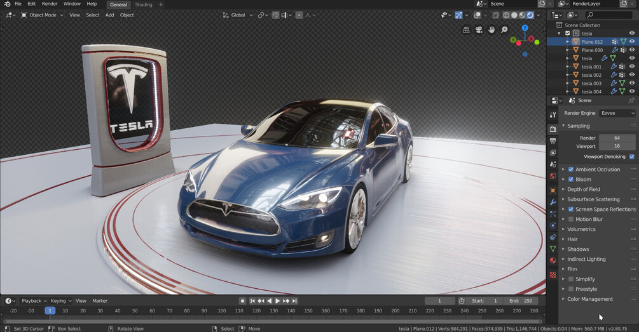Open the View Layer properties tab icon
639x332 pixels.
click(x=553, y=152)
